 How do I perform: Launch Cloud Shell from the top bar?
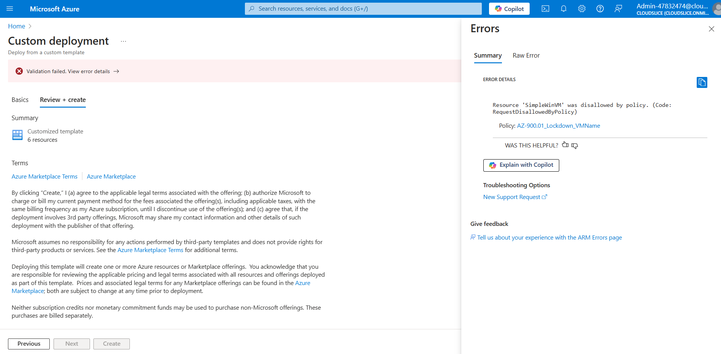[x=545, y=9]
